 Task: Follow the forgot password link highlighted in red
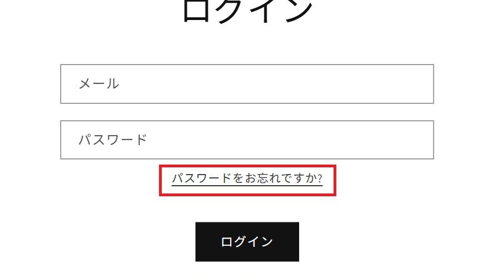tap(247, 178)
